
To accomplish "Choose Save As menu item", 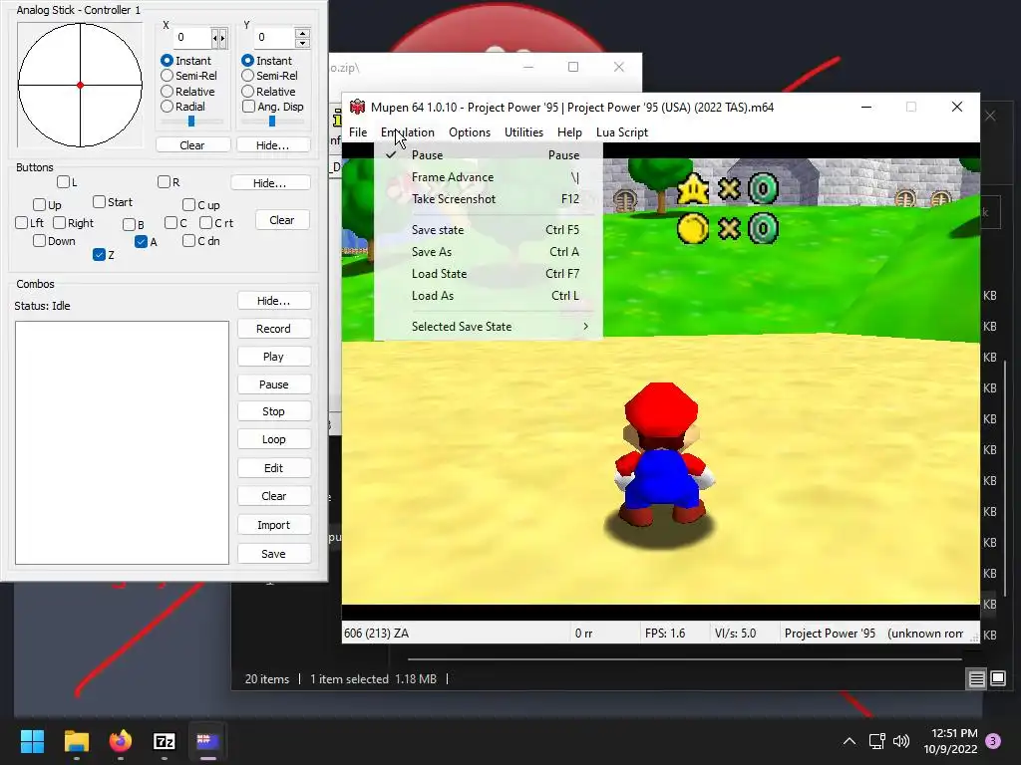I will pos(489,252).
